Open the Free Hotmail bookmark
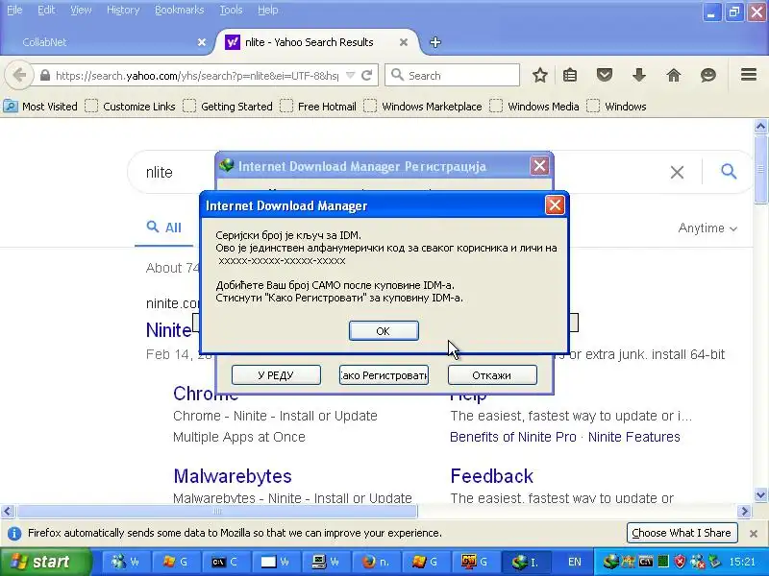 (318, 107)
